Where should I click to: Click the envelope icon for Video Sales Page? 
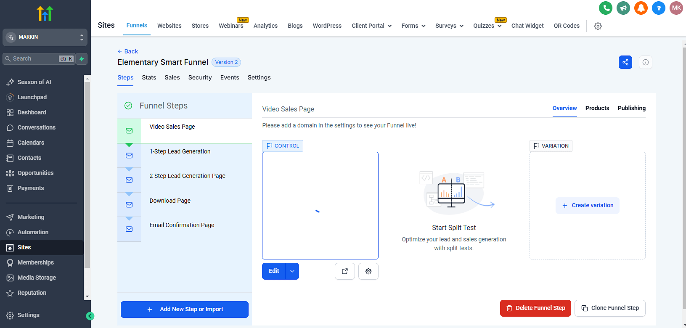click(129, 131)
